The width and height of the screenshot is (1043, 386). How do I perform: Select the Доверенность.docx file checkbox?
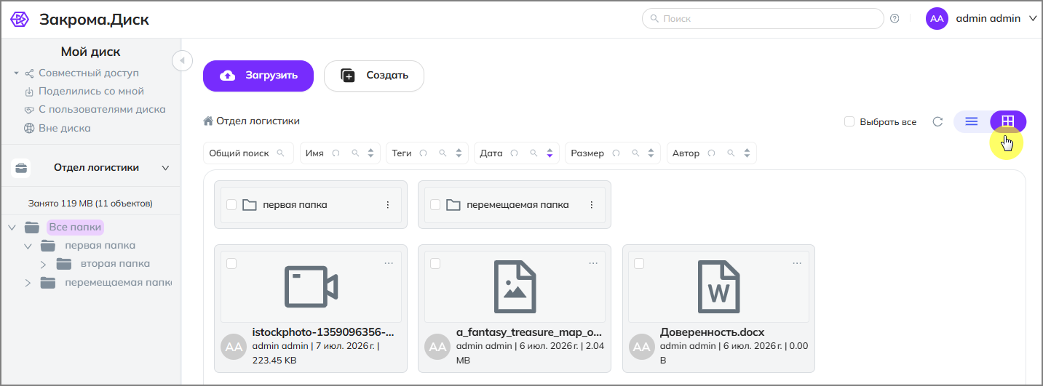click(x=639, y=263)
